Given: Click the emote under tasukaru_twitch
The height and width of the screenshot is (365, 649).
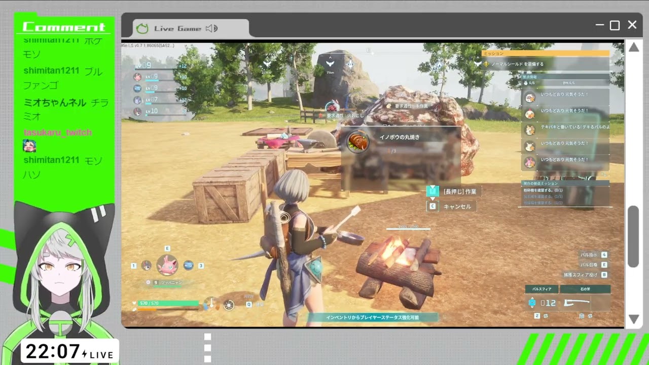Looking at the screenshot, I should (29, 146).
